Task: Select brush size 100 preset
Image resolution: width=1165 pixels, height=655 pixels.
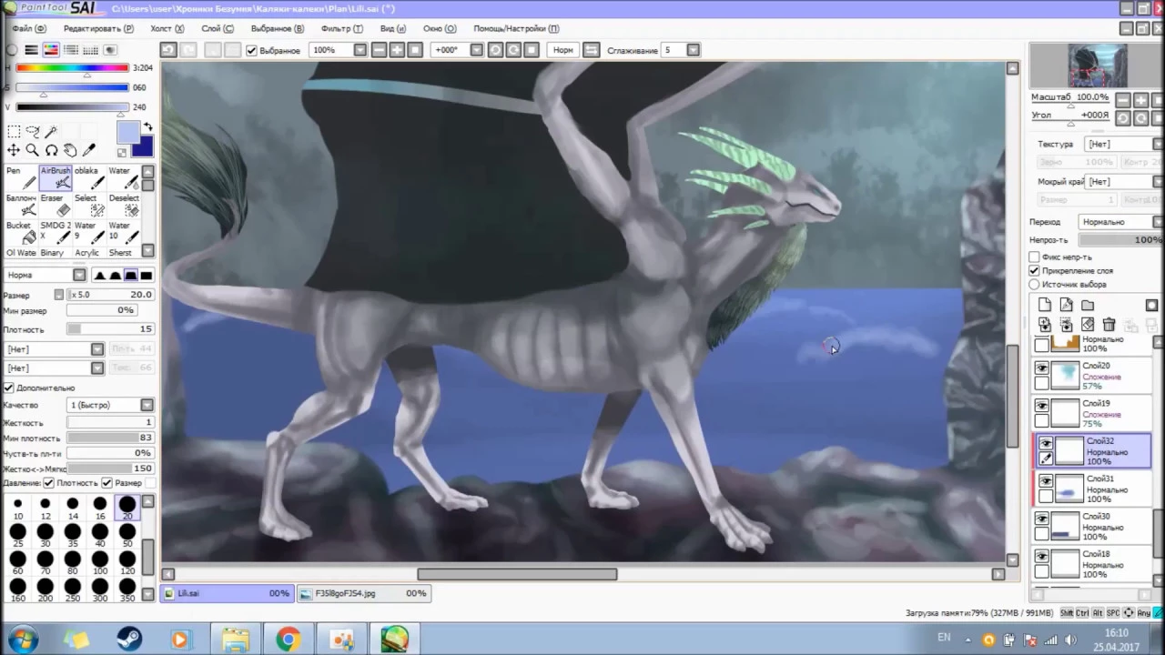Action: [100, 561]
